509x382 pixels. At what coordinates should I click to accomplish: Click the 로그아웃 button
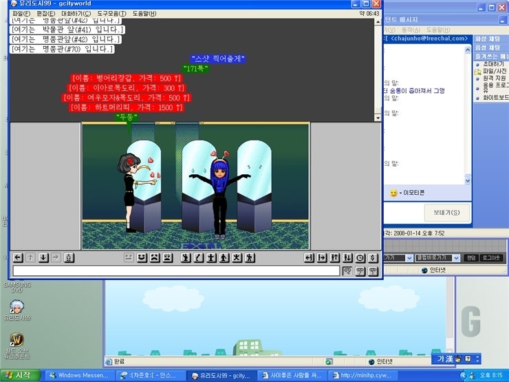click(x=491, y=258)
